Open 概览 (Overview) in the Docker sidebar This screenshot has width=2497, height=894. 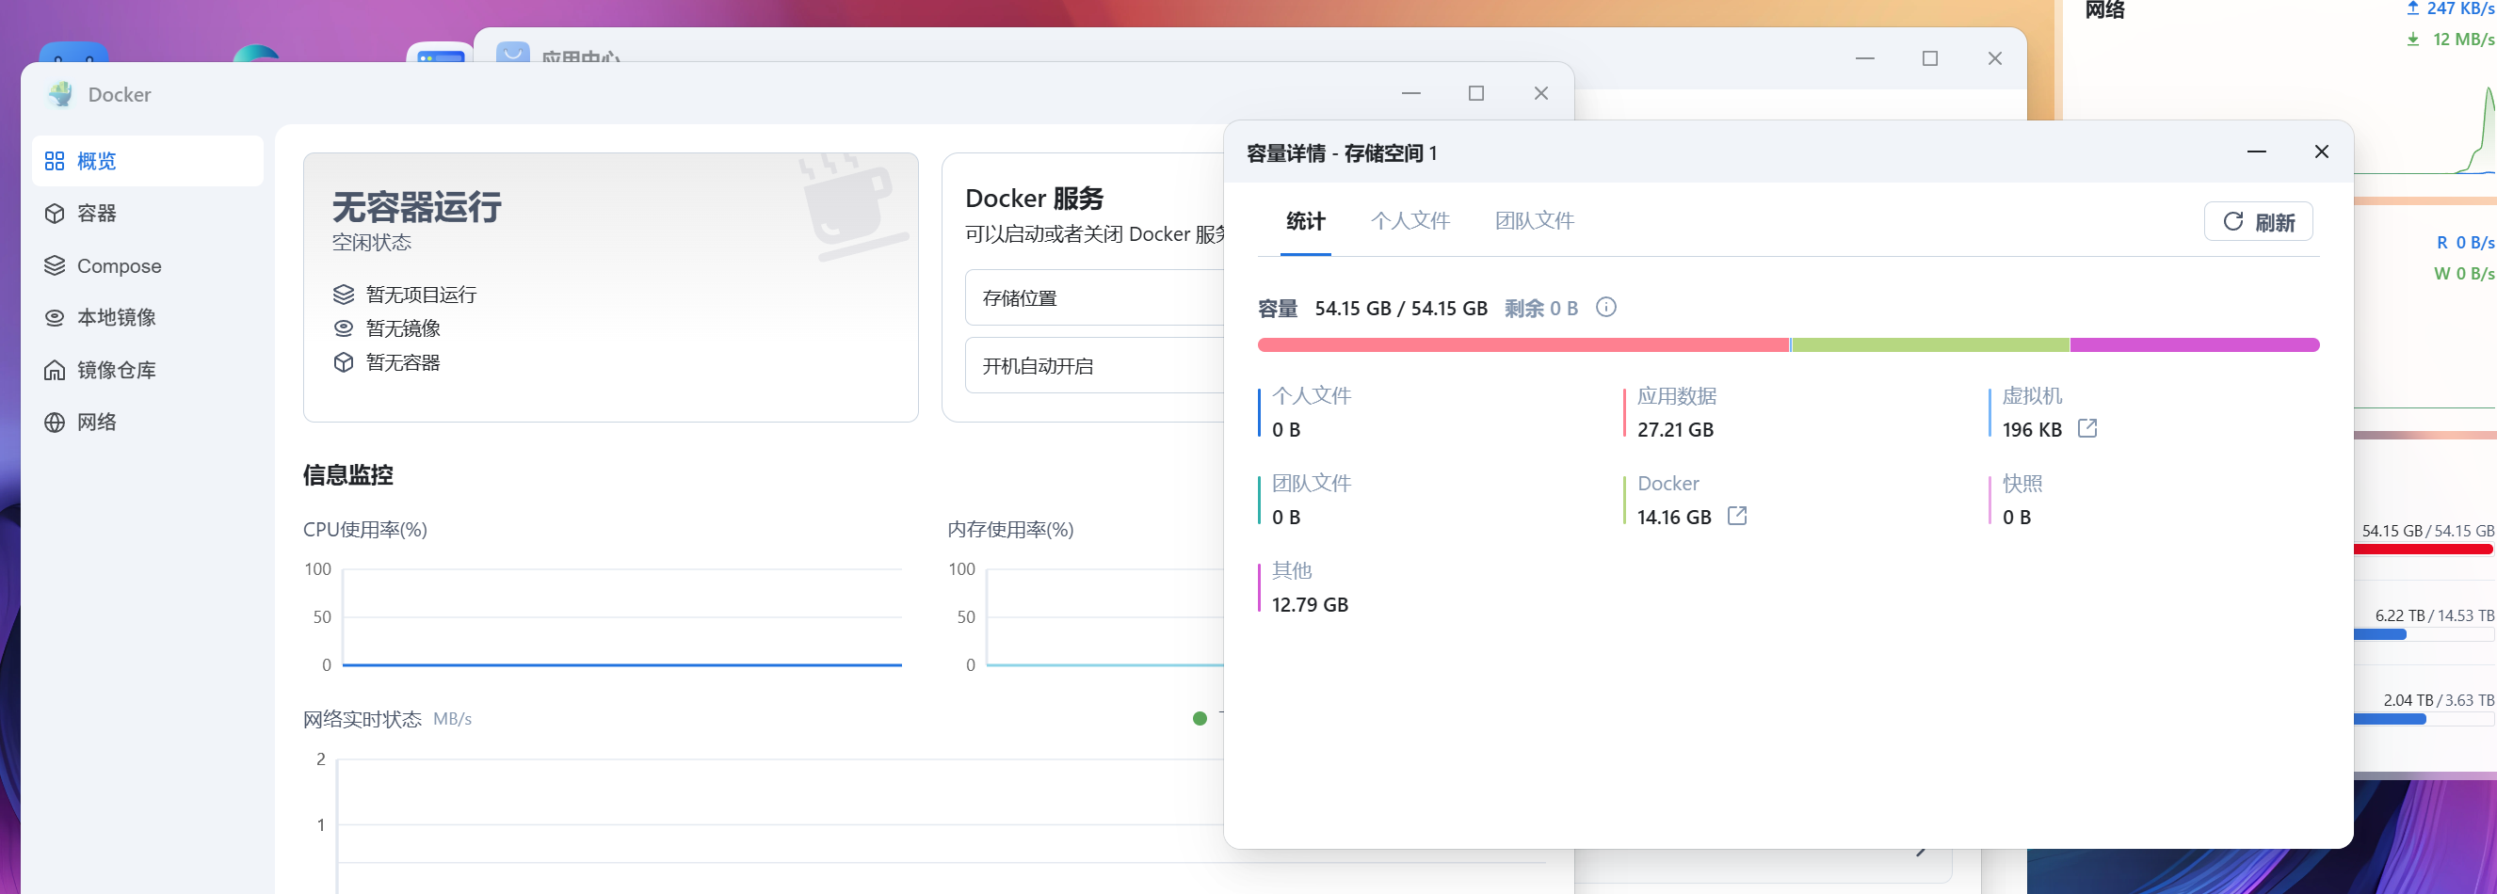pos(97,161)
